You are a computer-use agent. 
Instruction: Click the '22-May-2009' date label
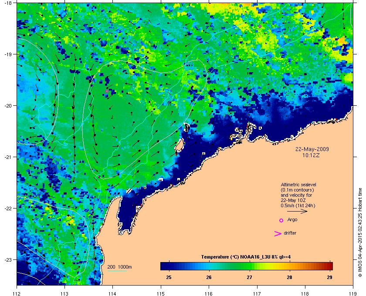tap(312, 149)
